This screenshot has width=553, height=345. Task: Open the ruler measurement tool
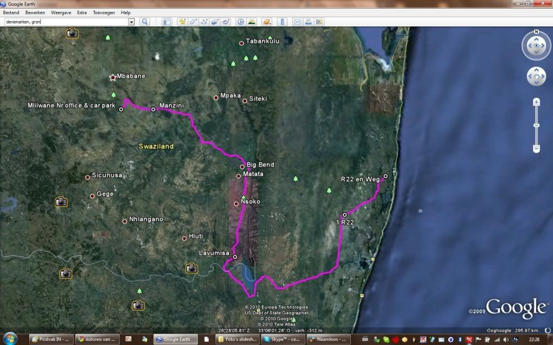pyautogui.click(x=282, y=22)
